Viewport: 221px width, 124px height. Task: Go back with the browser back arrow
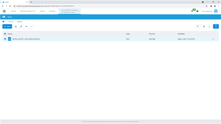click(x=2, y=6)
